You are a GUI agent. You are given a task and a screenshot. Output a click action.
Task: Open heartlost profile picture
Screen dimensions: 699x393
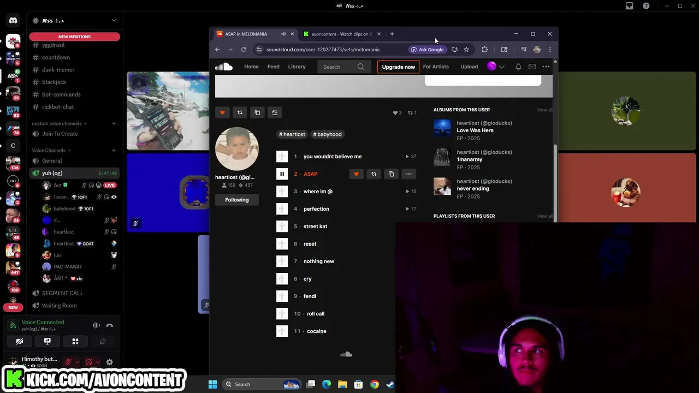[237, 149]
